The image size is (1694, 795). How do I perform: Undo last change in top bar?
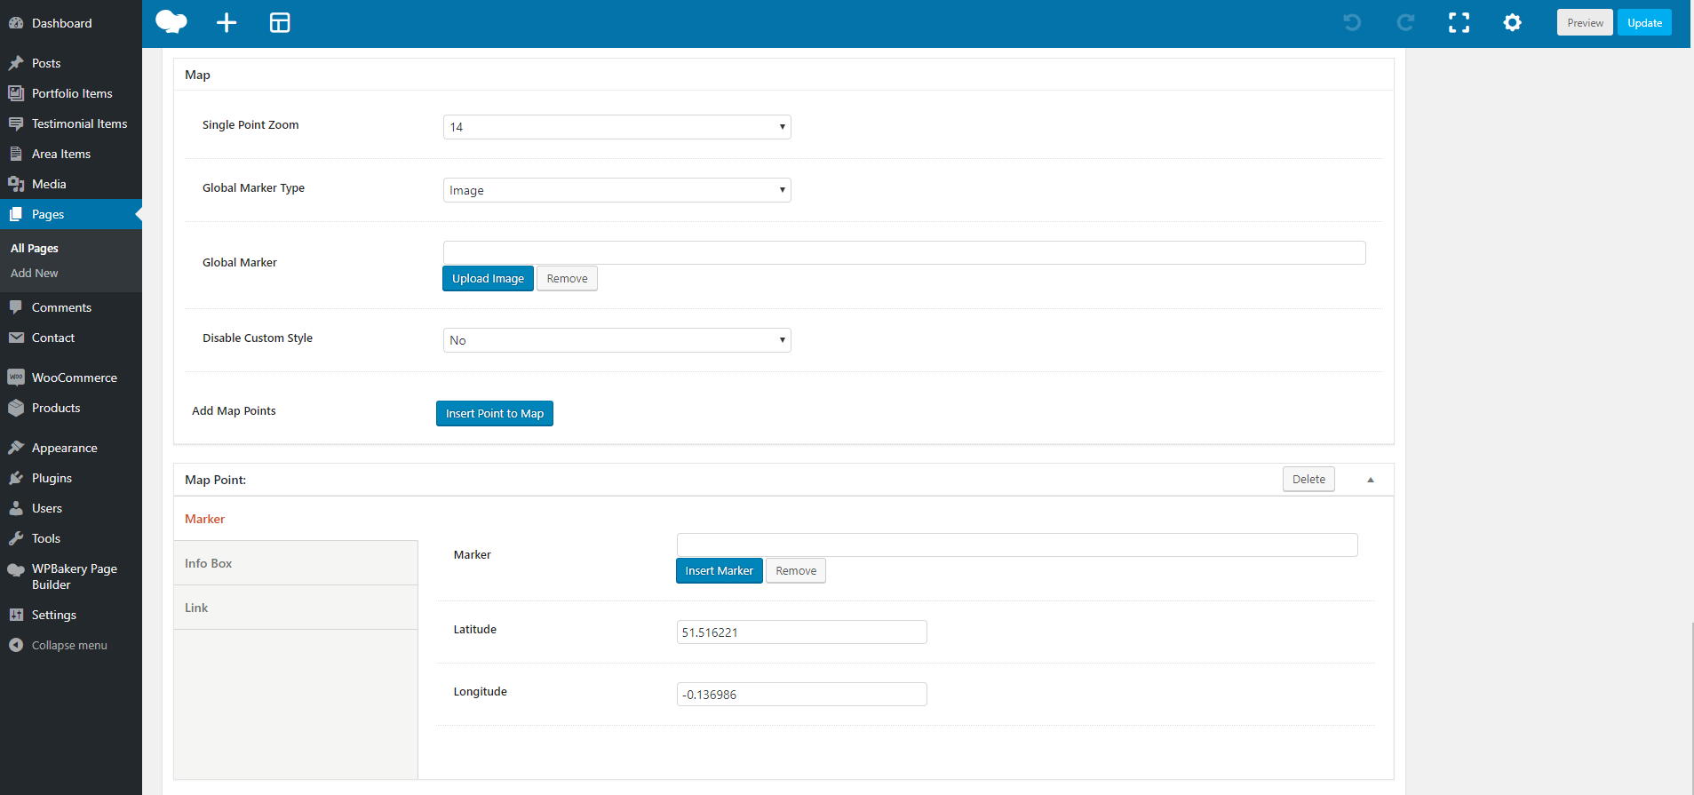[1352, 22]
